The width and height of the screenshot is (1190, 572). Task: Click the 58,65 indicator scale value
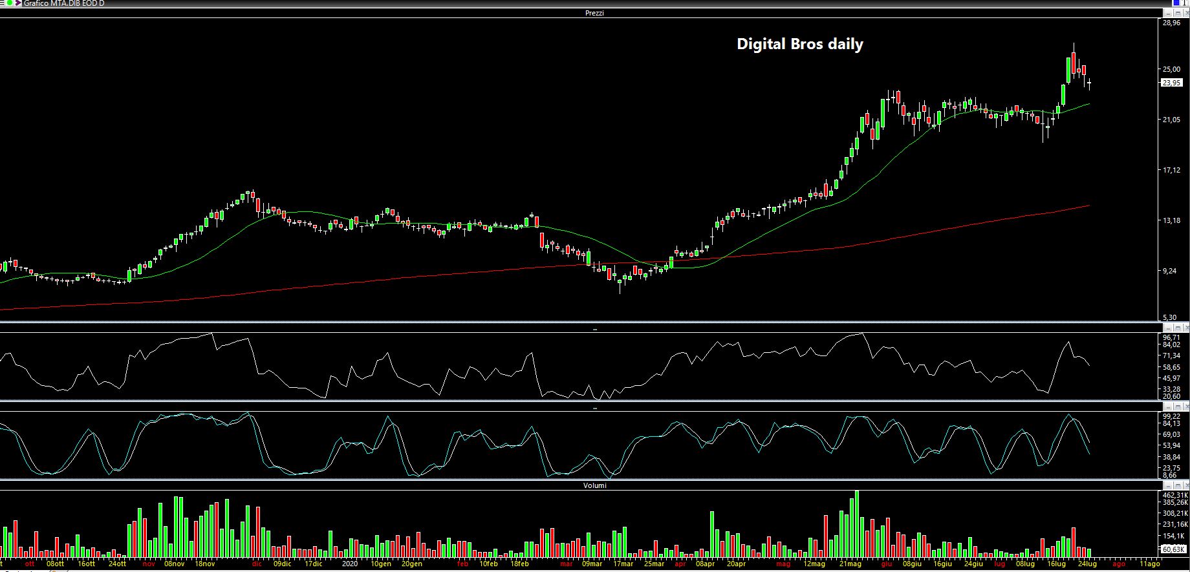point(1171,367)
